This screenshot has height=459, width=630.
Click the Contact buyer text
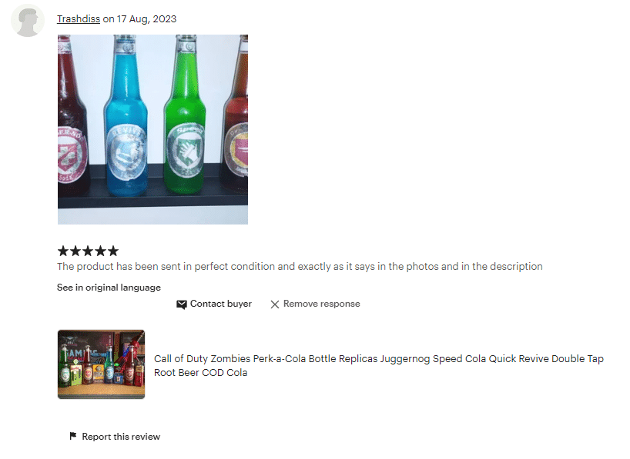[x=221, y=304]
